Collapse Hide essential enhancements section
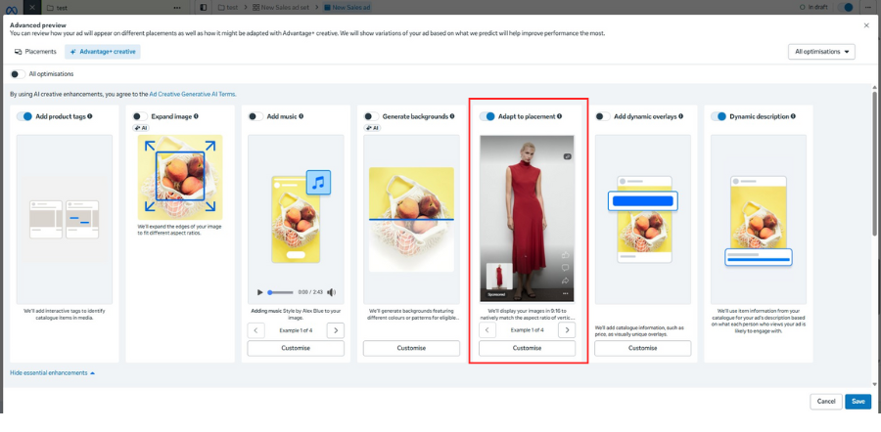Screen dimensions: 881x432 (52, 373)
